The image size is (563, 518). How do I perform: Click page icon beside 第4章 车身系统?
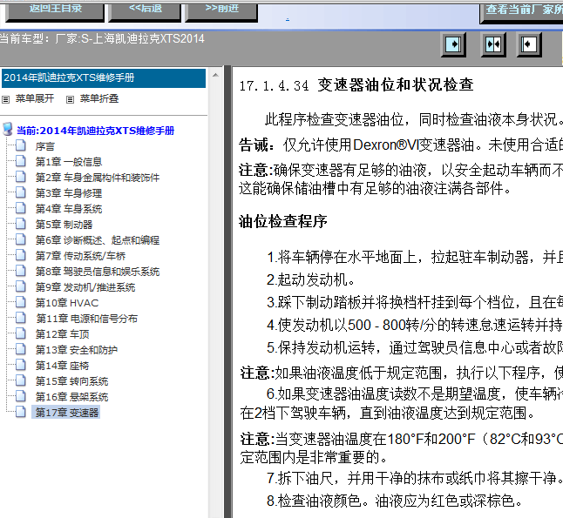[x=21, y=208]
